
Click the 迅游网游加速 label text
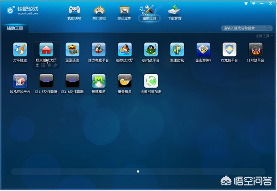click(x=151, y=92)
